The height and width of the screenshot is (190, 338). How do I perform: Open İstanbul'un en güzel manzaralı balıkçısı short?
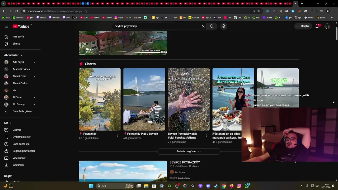pos(233,99)
